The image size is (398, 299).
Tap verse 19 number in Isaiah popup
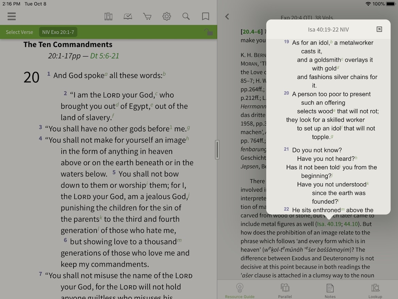tap(286, 42)
